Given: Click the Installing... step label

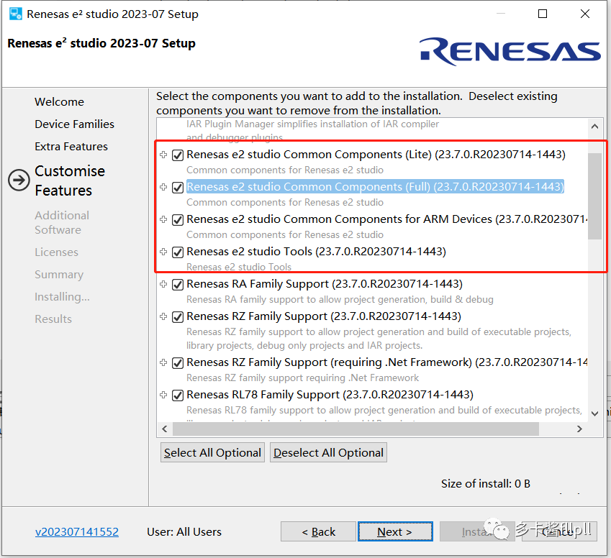Looking at the screenshot, I should (63, 297).
